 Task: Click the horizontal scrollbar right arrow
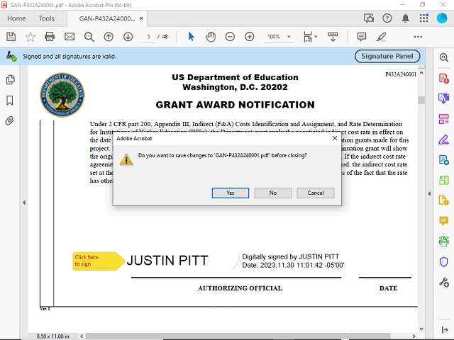[x=414, y=336]
